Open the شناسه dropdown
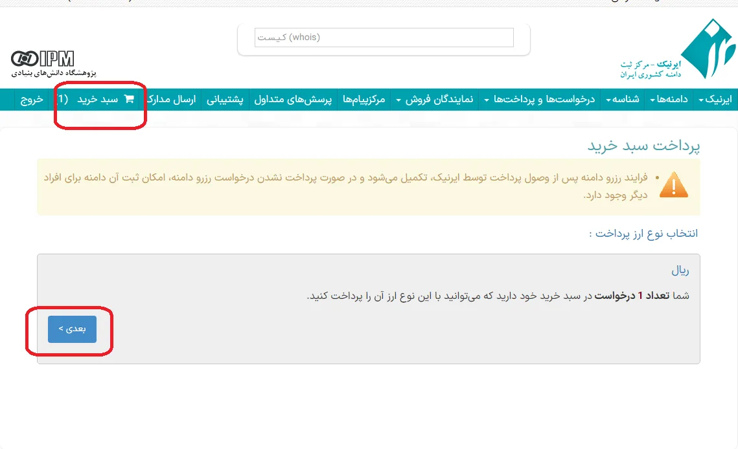The height and width of the screenshot is (449, 738). point(622,99)
